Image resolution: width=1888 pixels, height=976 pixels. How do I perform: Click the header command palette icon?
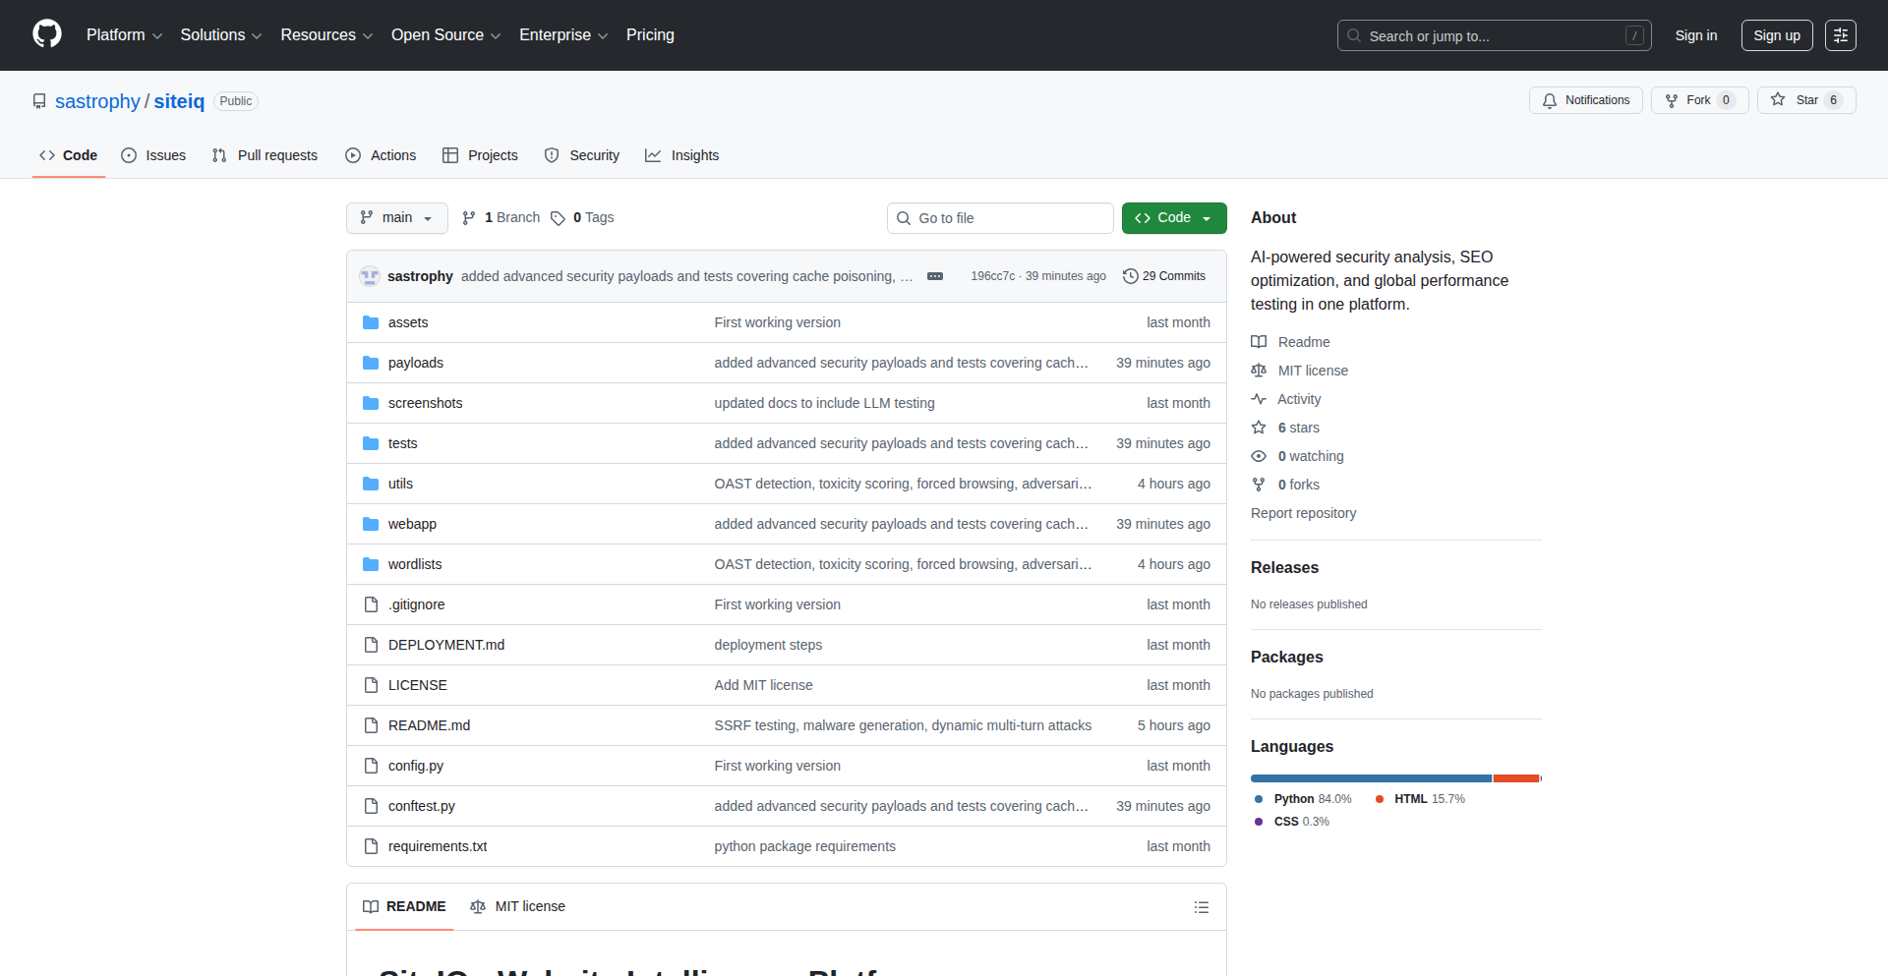[x=1840, y=35]
